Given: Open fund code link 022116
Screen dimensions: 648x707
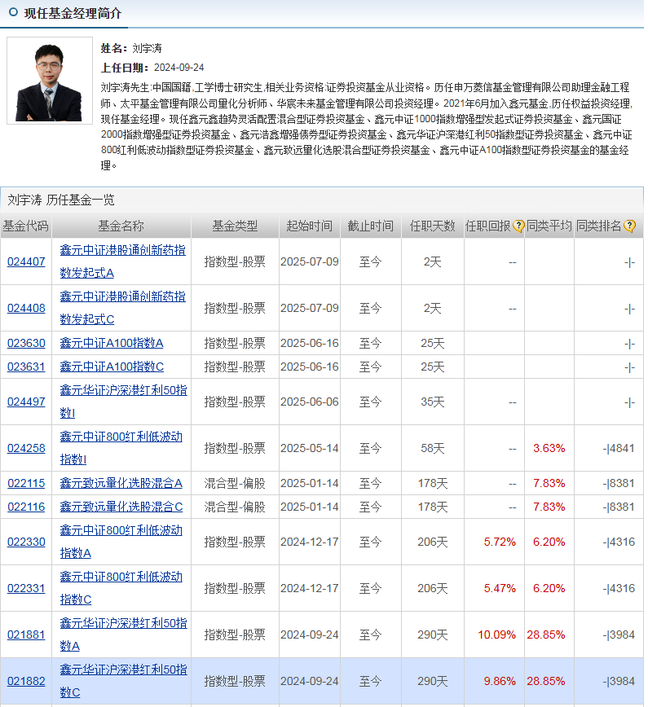Looking at the screenshot, I should (26, 507).
